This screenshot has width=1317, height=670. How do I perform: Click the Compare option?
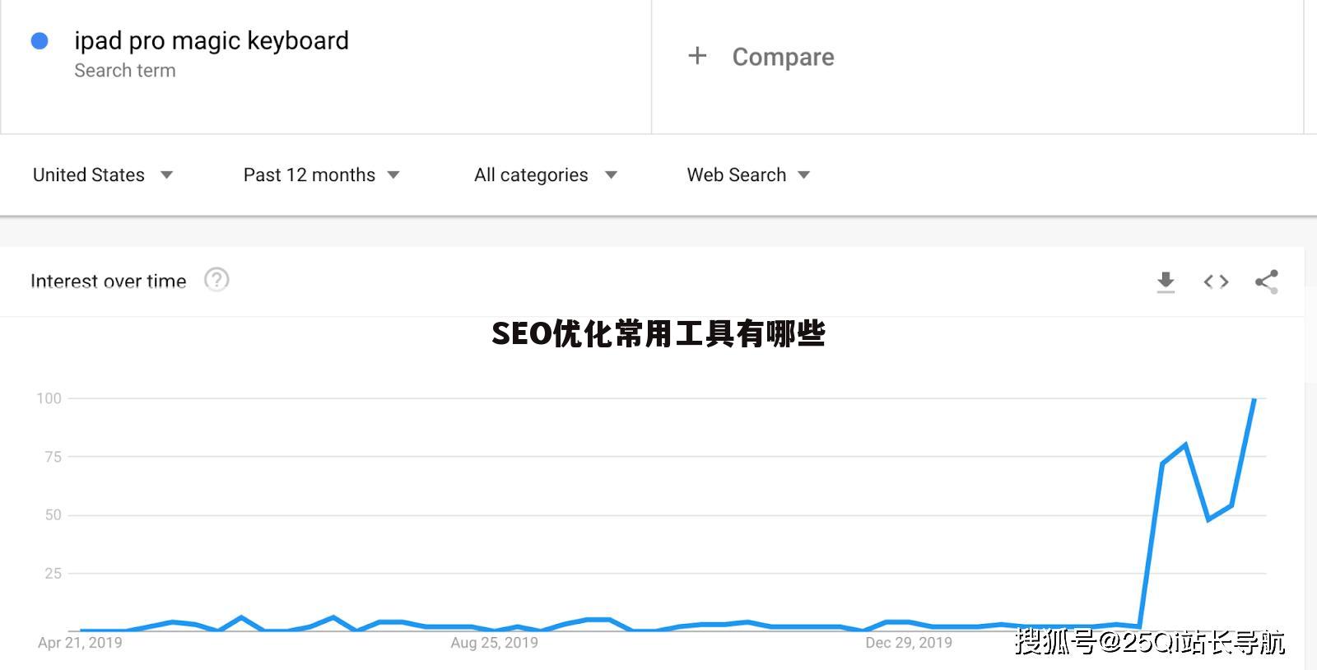click(782, 57)
